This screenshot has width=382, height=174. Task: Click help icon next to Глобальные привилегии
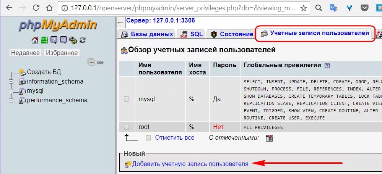tap(327, 66)
